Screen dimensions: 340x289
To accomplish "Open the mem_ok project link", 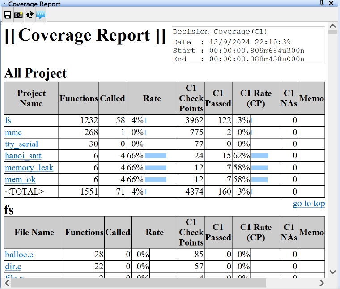I will tap(21, 179).
